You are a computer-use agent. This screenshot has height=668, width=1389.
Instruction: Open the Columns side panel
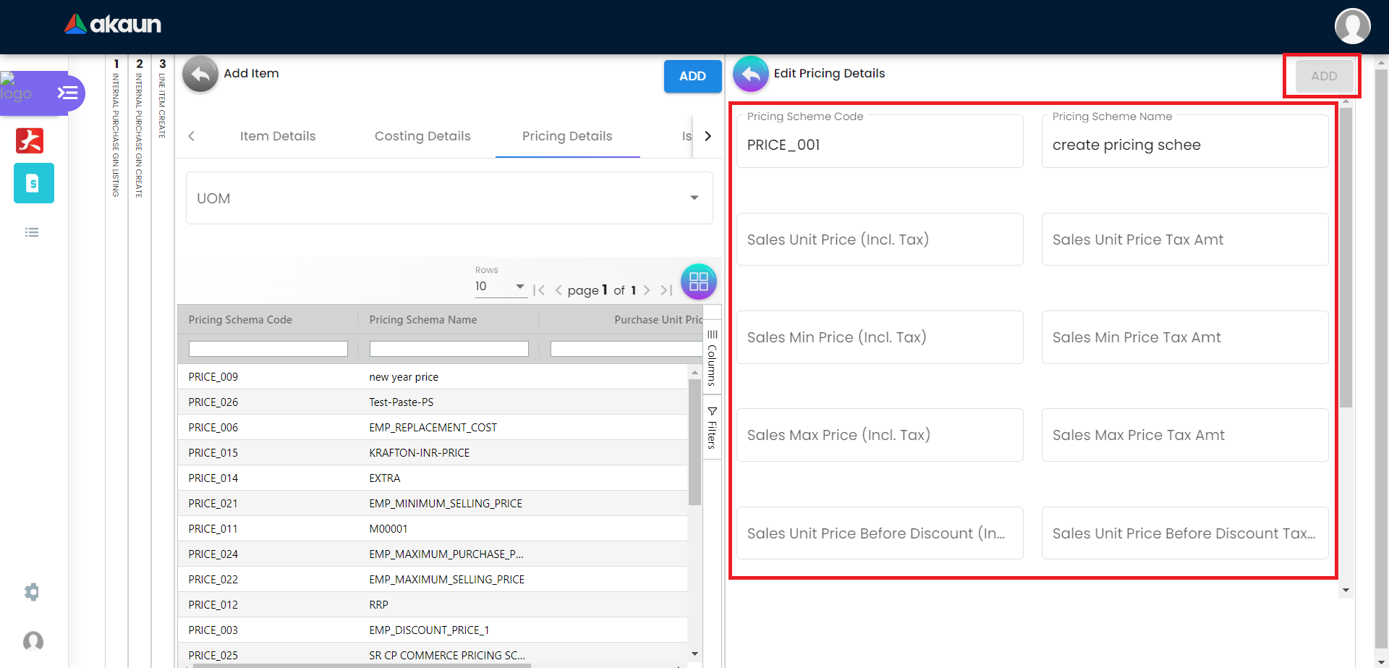[712, 358]
